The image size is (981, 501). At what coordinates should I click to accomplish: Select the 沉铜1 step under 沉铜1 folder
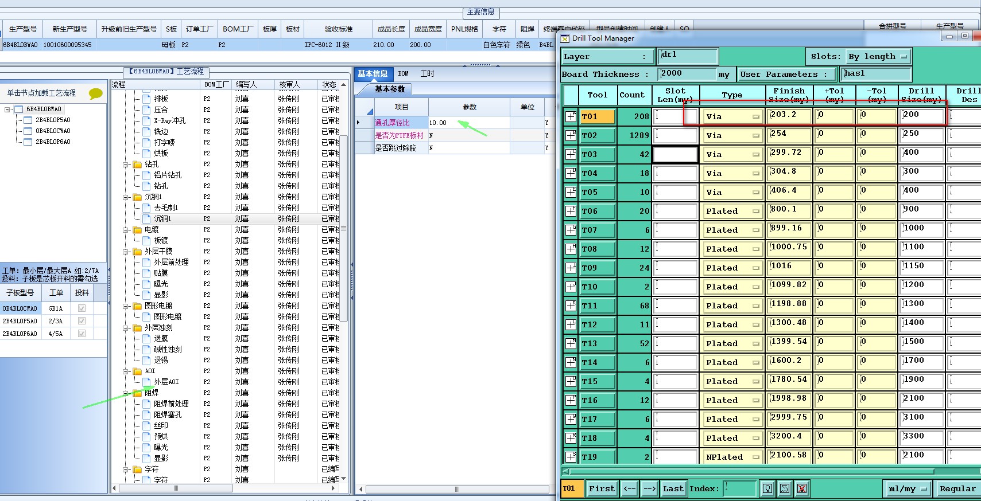(x=162, y=219)
